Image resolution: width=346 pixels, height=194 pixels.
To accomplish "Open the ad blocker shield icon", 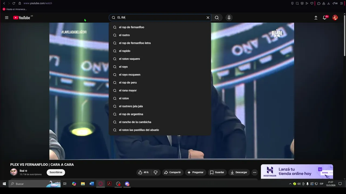I will pos(302,3).
